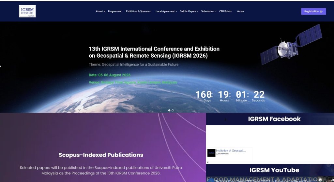Click the share arrow icon on YouTube video
Image resolution: width=334 pixels, height=182 pixels.
click(x=332, y=180)
